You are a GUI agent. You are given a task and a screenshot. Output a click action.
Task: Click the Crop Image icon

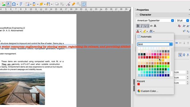(x=62, y=4)
